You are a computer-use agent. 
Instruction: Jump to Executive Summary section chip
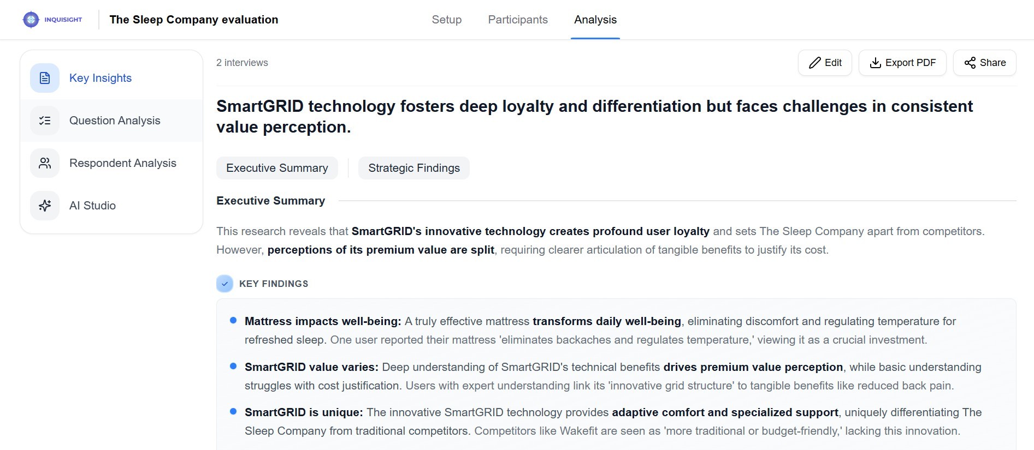277,168
